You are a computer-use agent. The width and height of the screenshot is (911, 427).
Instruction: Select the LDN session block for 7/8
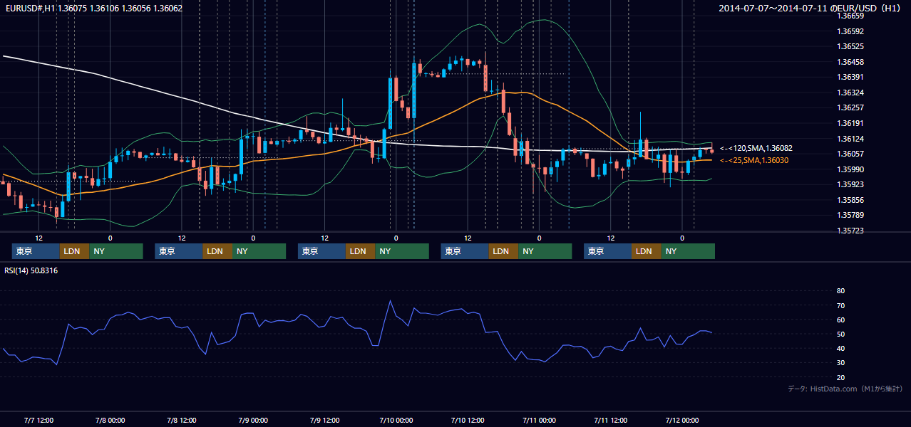(217, 251)
